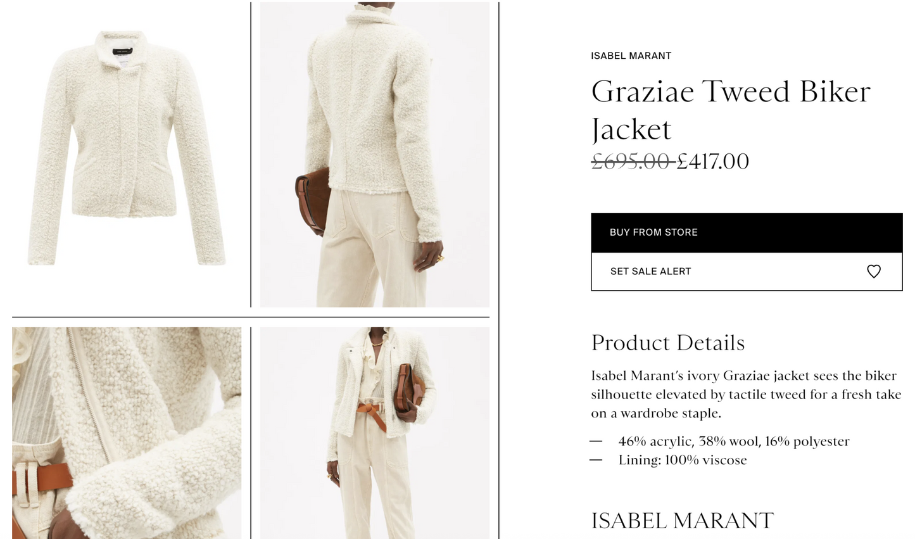Select the Set Sale Alert label
This screenshot has width=915, height=539.
(x=650, y=271)
